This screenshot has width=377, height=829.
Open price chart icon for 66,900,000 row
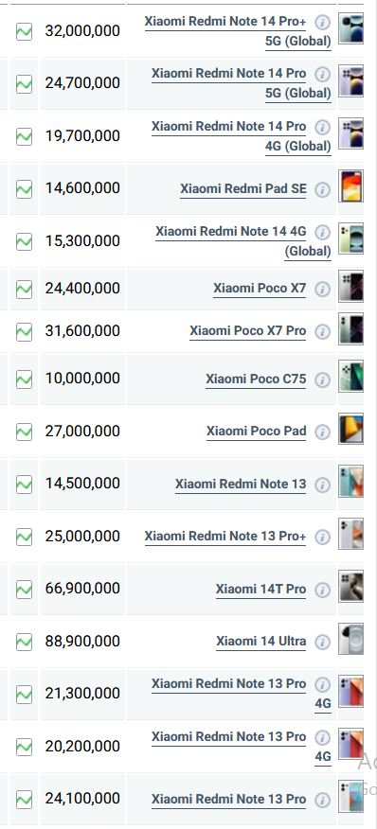24,589
